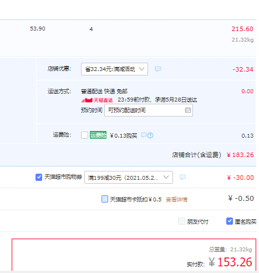Click the ¥0.13购买 insurance label
This screenshot has width=259, height=273.
(x=124, y=135)
